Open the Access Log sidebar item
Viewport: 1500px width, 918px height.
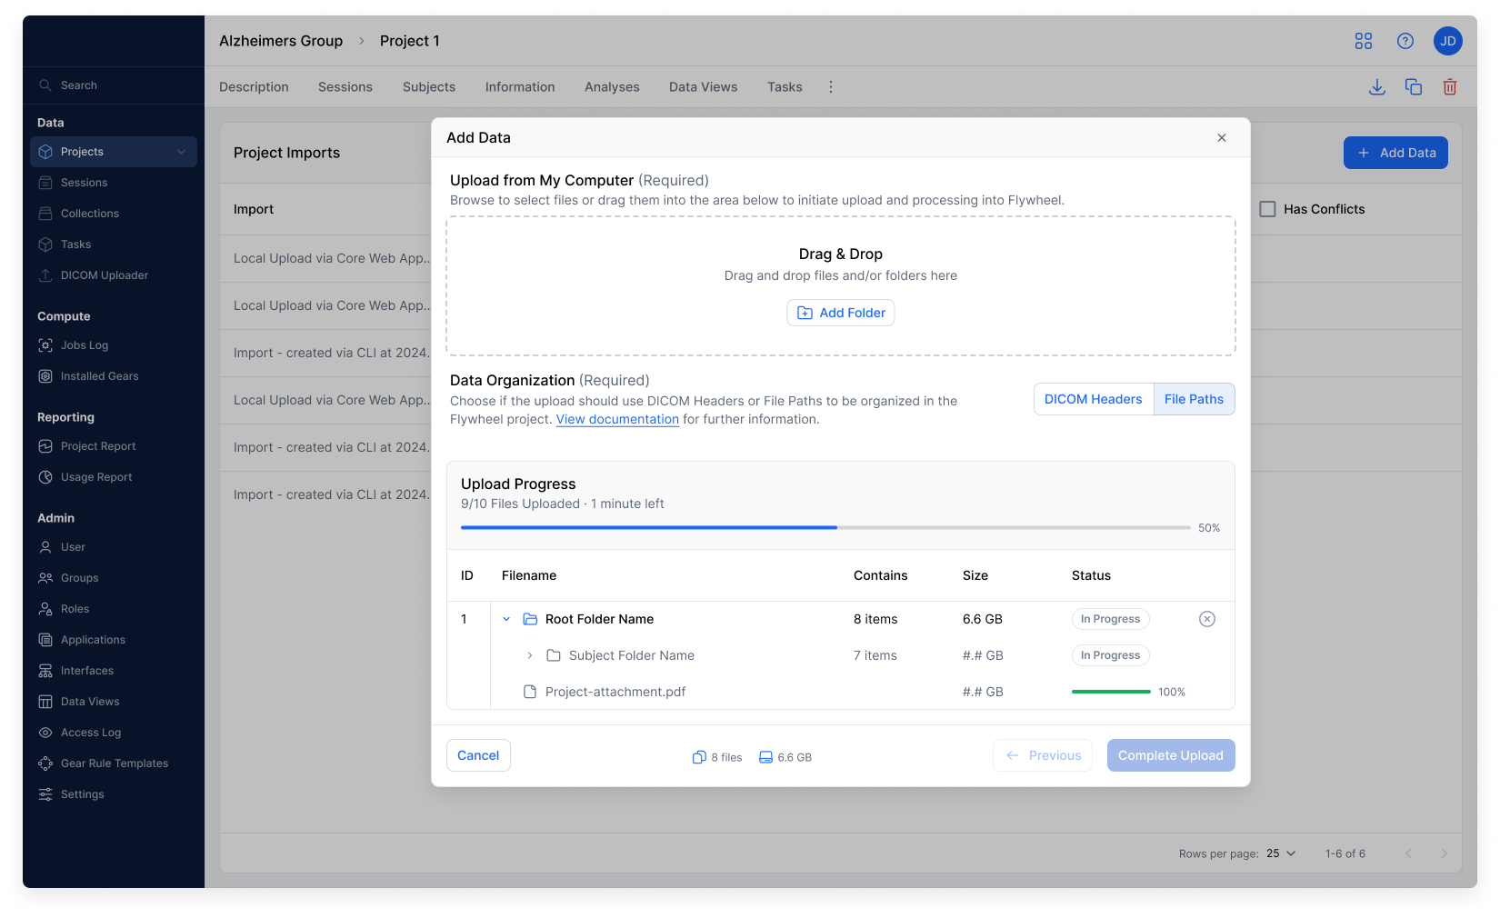pos(114,733)
